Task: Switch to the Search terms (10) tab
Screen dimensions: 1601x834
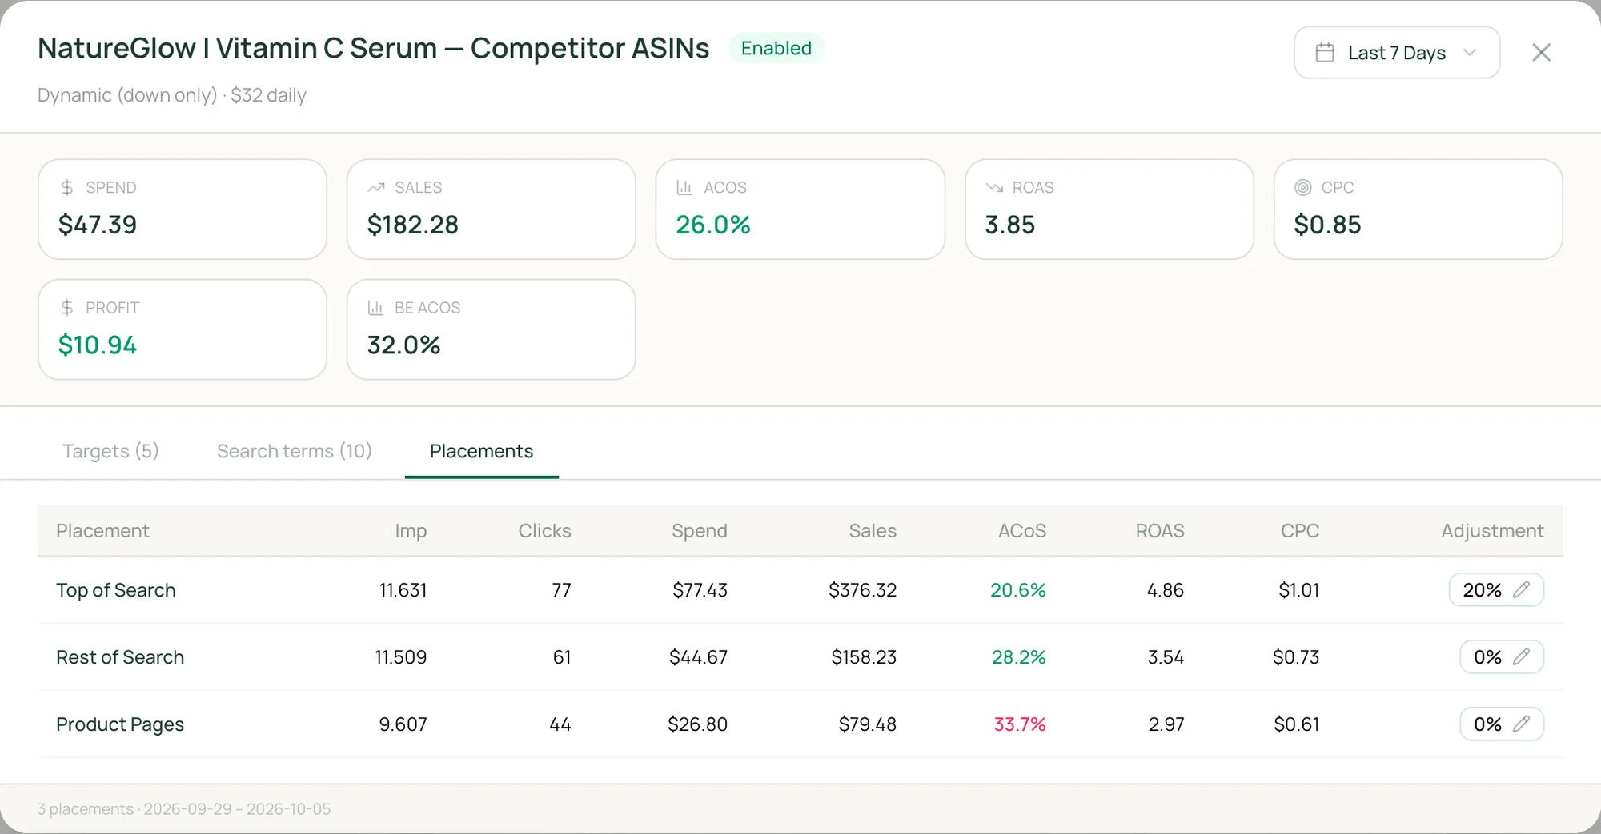Action: (x=295, y=451)
